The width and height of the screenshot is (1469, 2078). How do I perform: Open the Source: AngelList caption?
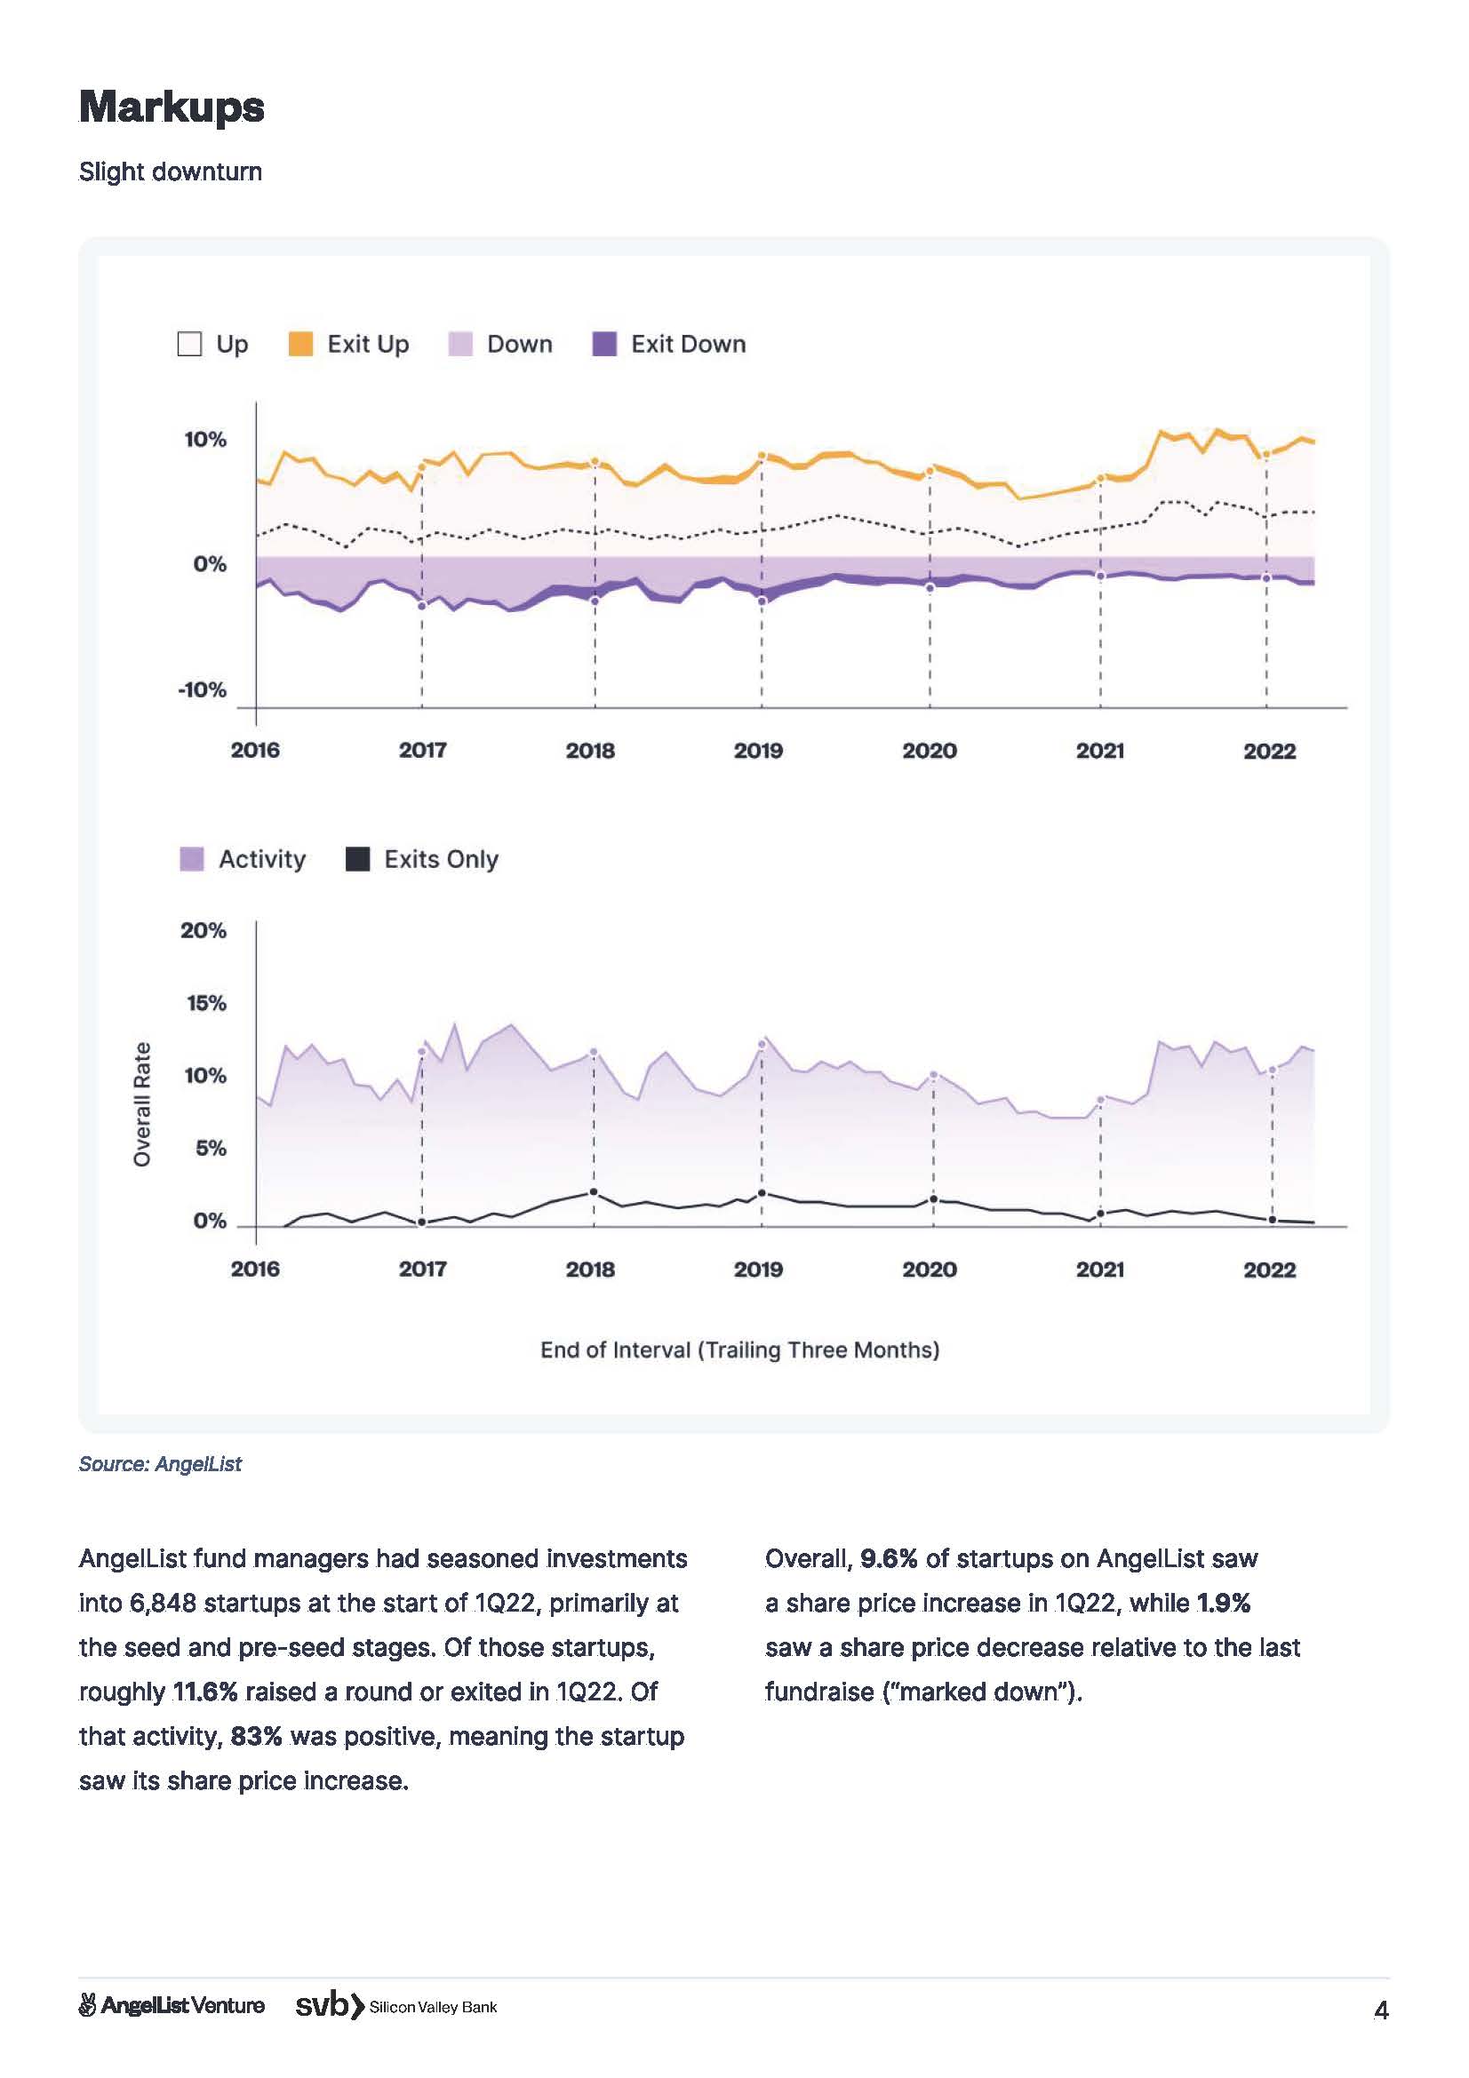[x=160, y=1463]
